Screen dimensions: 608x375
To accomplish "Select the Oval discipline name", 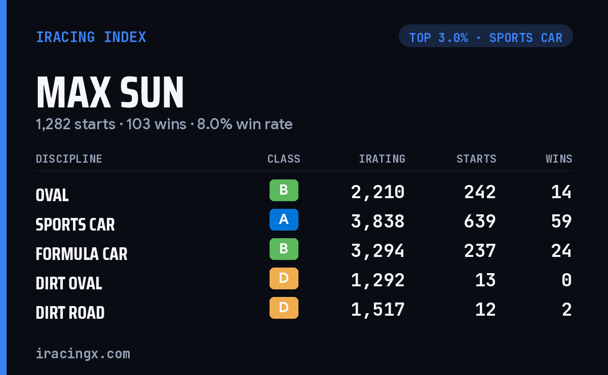I will (52, 195).
